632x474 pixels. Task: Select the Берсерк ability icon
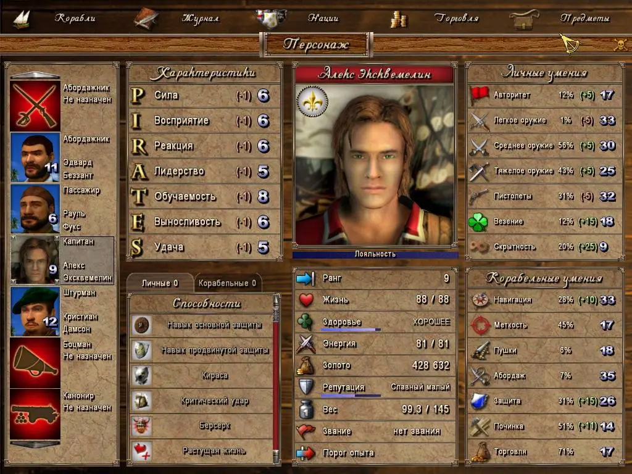click(x=141, y=426)
